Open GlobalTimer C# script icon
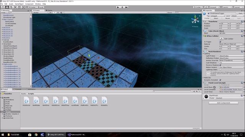The image size is (245, 137). [65, 100]
